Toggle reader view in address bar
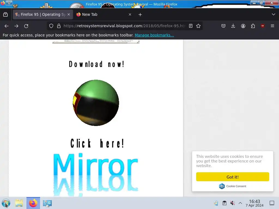The height and width of the screenshot is (209, 279). coord(190,26)
